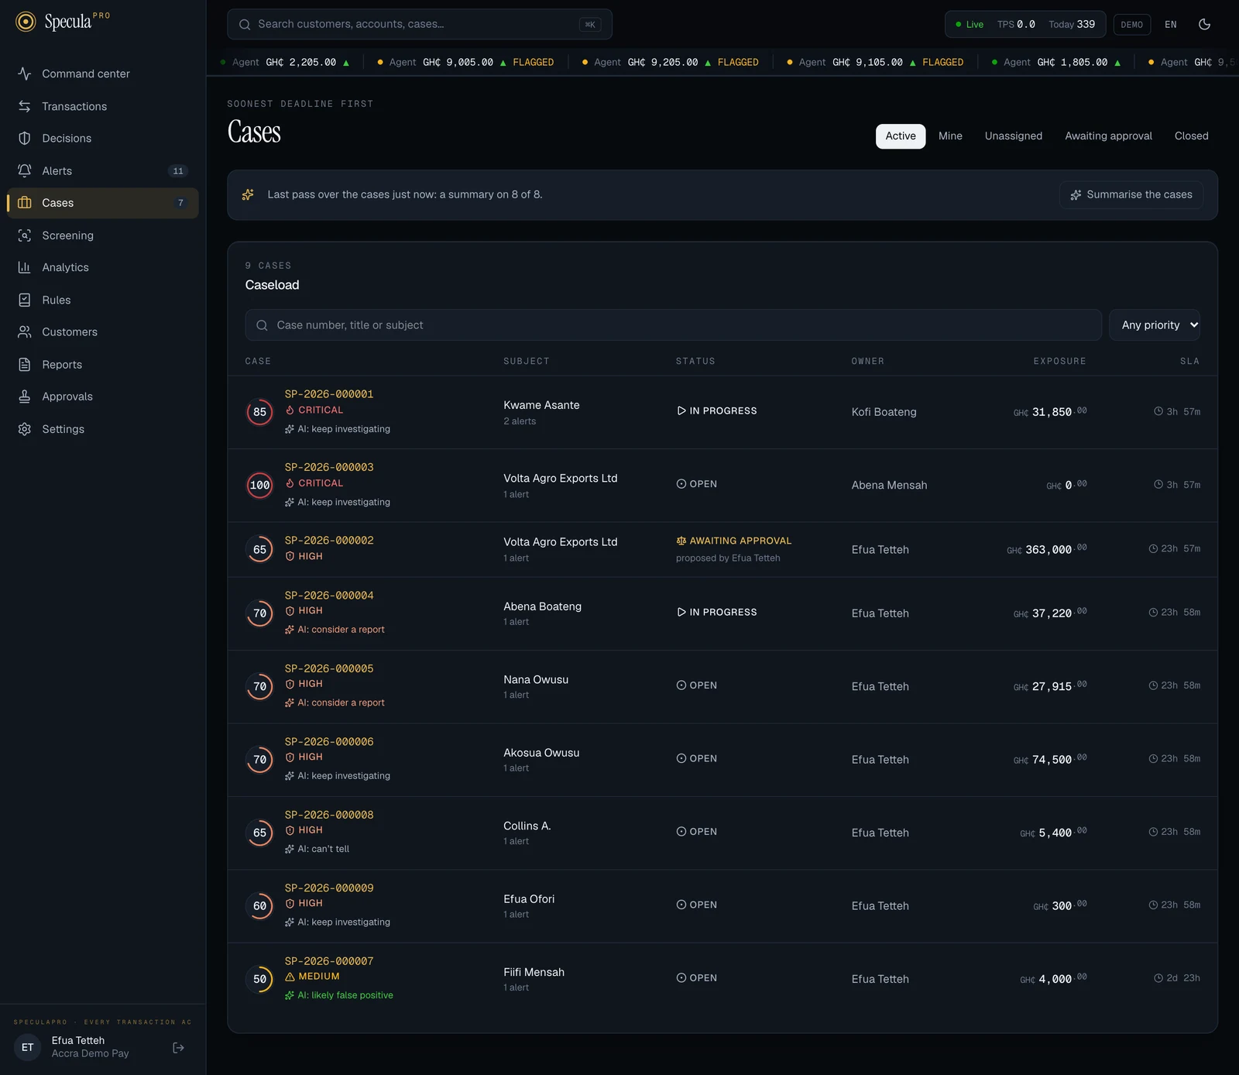Click exposure GH₵ 363,000.00
1239x1075 pixels.
click(x=1046, y=549)
